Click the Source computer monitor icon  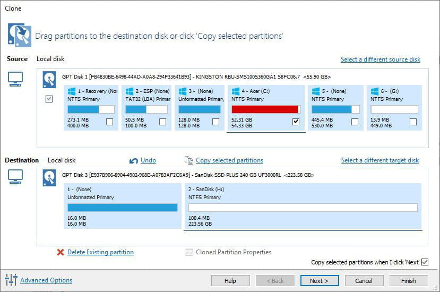click(15, 79)
